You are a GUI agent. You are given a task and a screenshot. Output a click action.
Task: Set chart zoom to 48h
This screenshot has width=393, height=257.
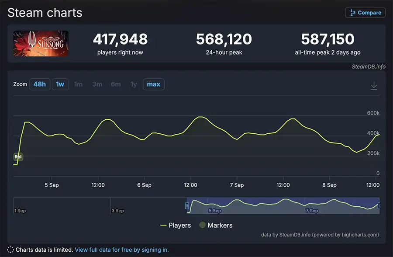[x=40, y=84]
